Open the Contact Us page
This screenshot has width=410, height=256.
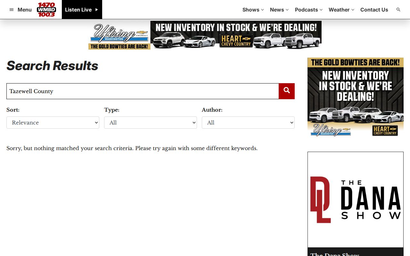pos(374,10)
